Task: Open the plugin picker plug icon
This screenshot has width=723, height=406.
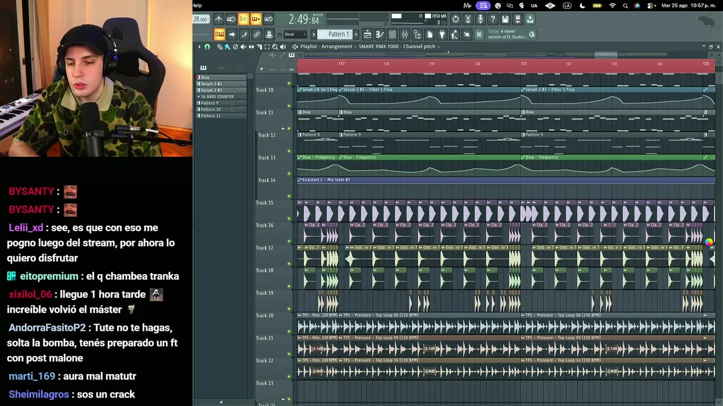Action: coord(442,34)
